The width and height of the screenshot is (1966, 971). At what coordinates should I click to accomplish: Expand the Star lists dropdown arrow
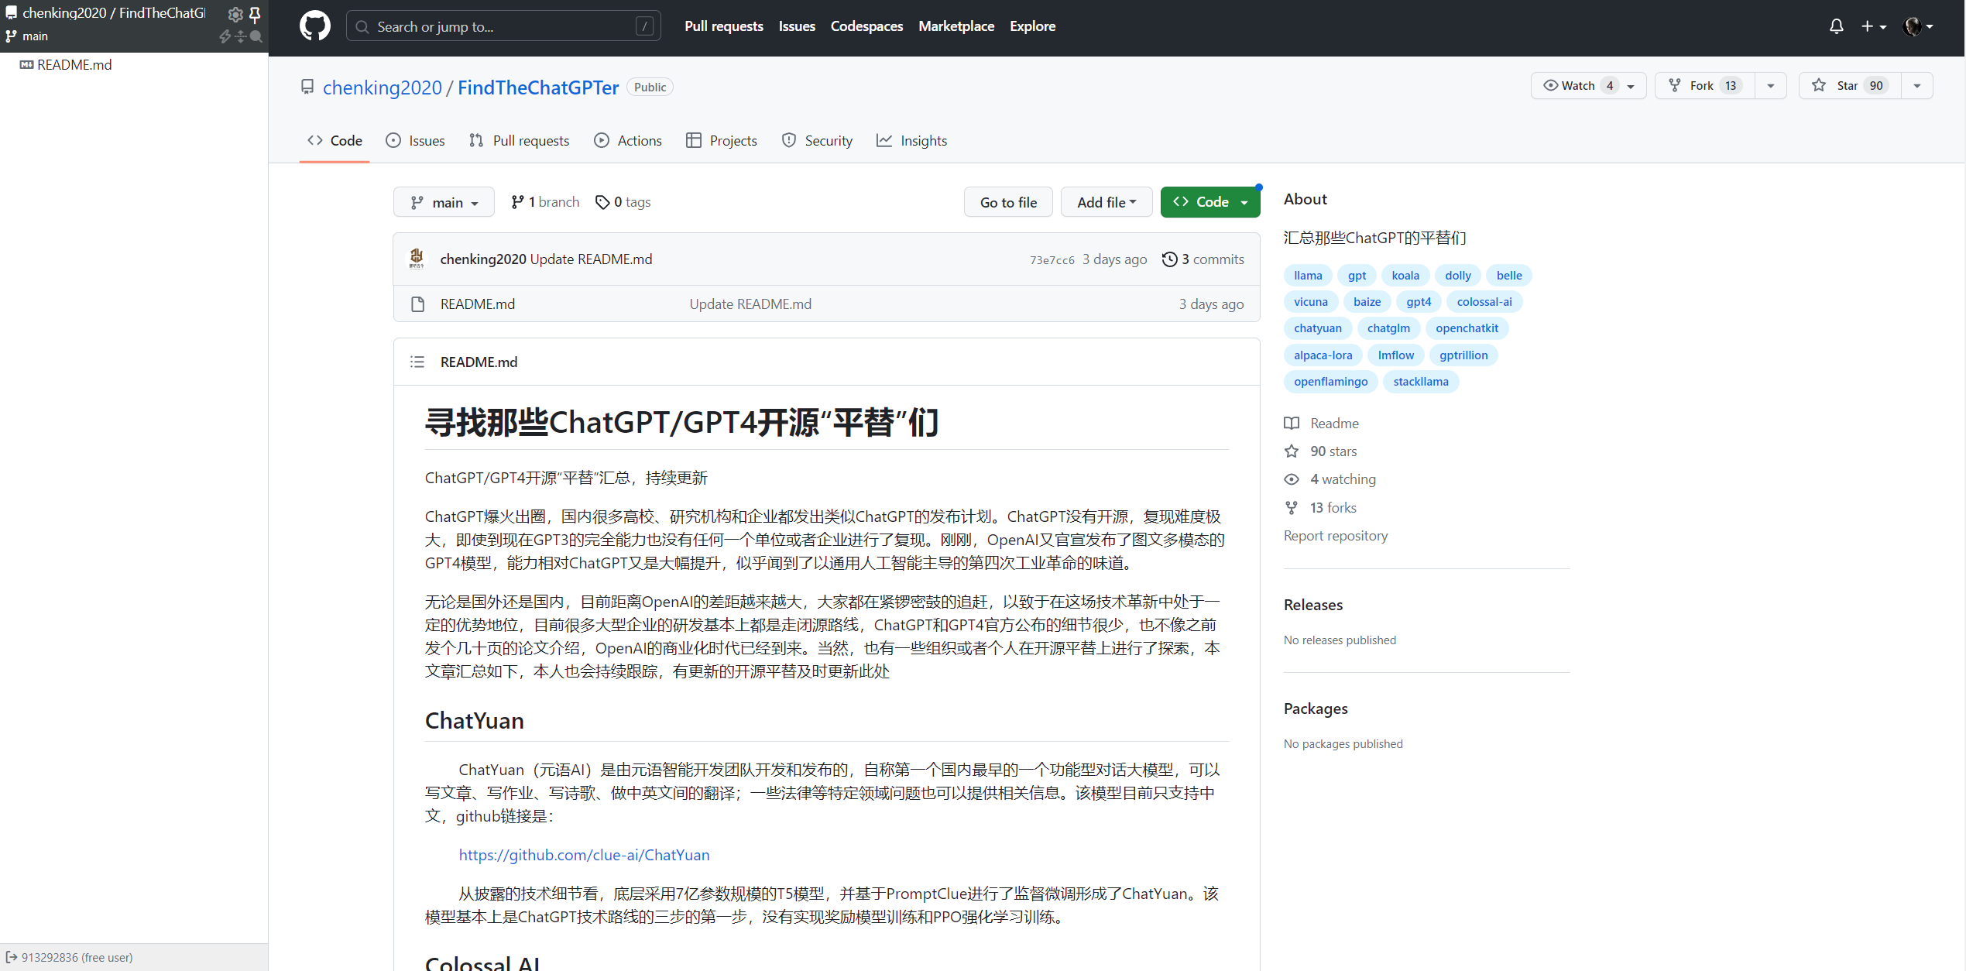coord(1916,85)
